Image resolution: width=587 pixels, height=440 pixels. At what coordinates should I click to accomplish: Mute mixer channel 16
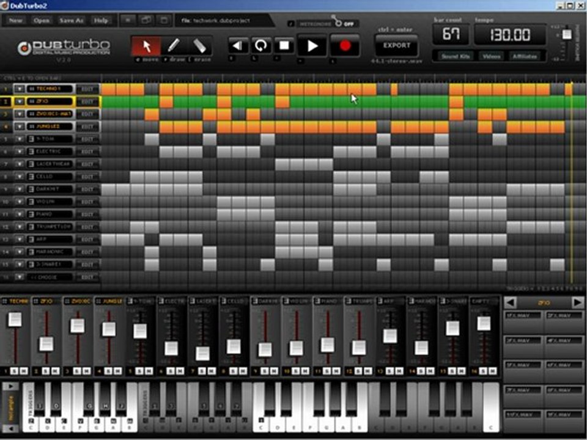pos(493,371)
